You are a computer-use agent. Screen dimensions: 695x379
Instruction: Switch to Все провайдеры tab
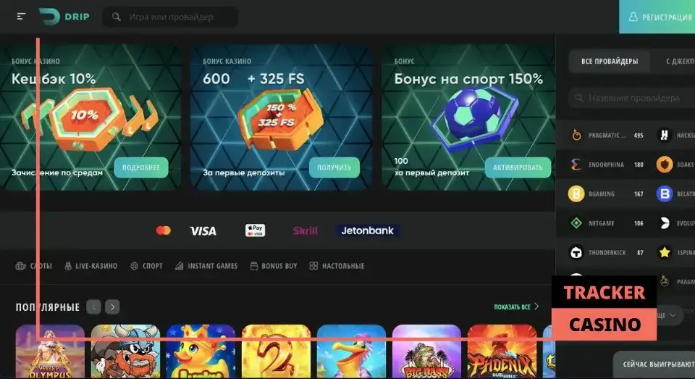click(x=610, y=62)
